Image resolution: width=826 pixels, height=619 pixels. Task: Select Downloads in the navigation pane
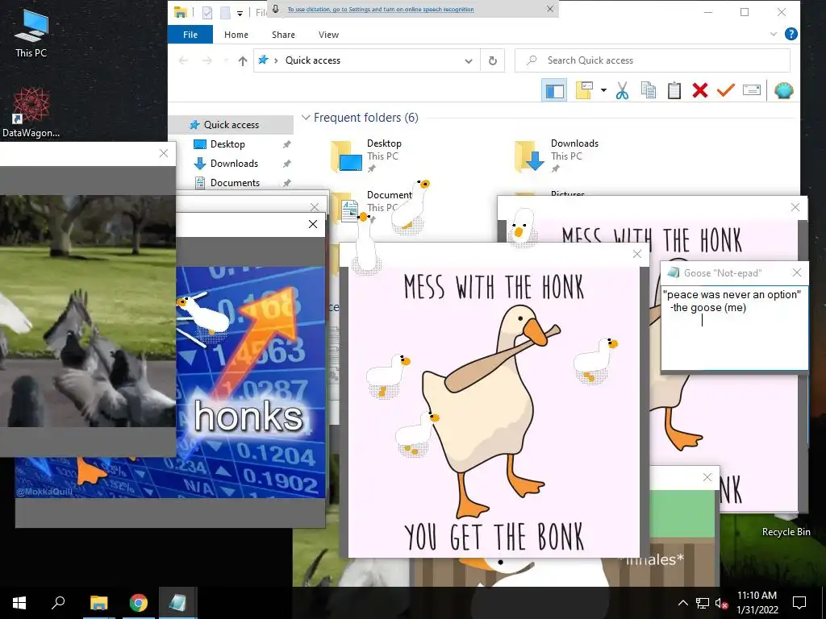[x=234, y=164]
